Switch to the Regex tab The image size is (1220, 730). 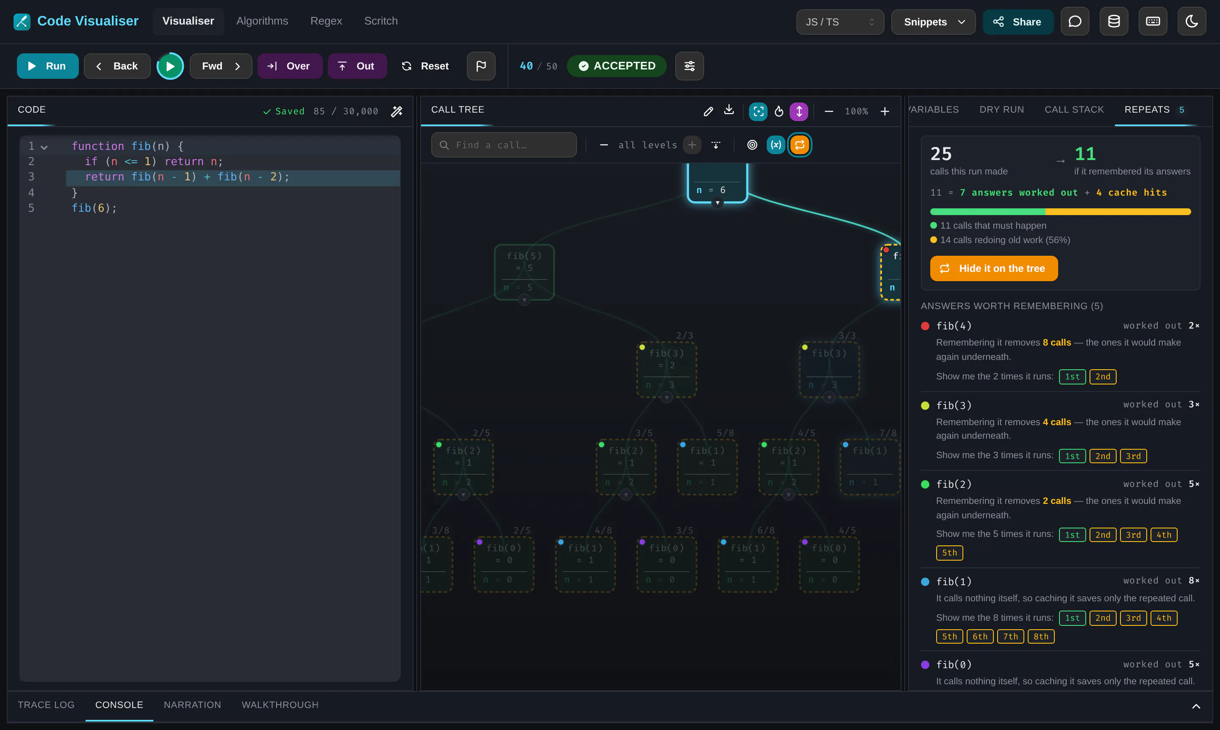click(326, 21)
